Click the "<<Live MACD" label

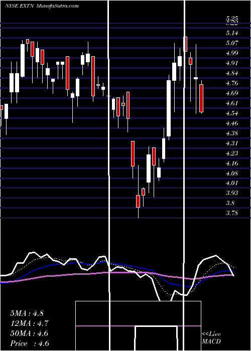click(x=211, y=337)
